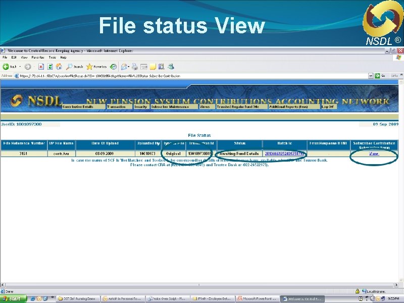Click the IE Forward arrow button
This screenshot has width=404, height=303.
click(x=28, y=67)
